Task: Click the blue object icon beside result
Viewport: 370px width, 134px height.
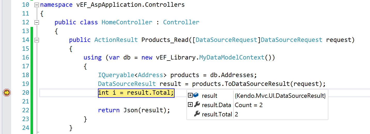Action: point(196,95)
